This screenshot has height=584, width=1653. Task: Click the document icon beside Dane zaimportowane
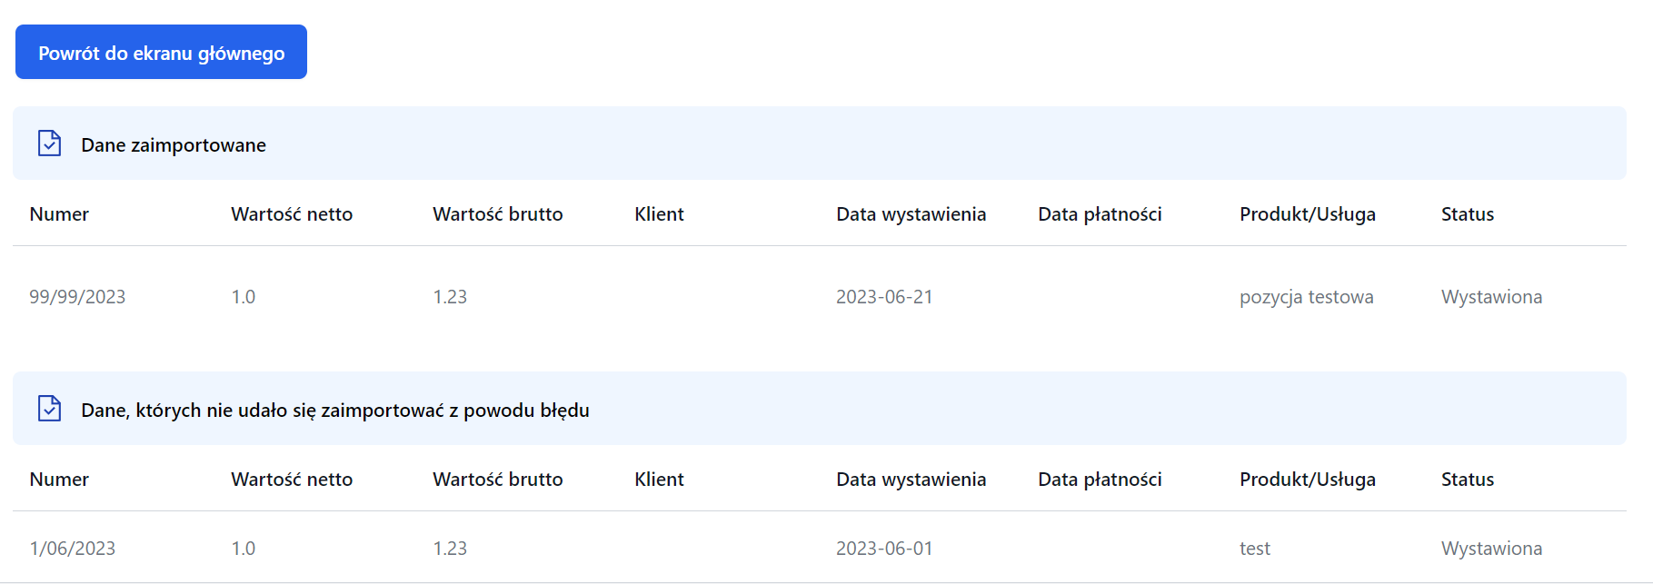49,144
